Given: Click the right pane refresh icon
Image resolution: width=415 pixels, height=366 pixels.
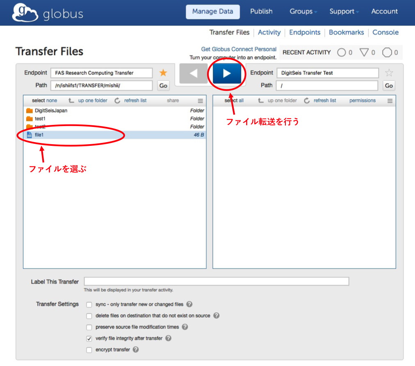Looking at the screenshot, I should click(307, 101).
